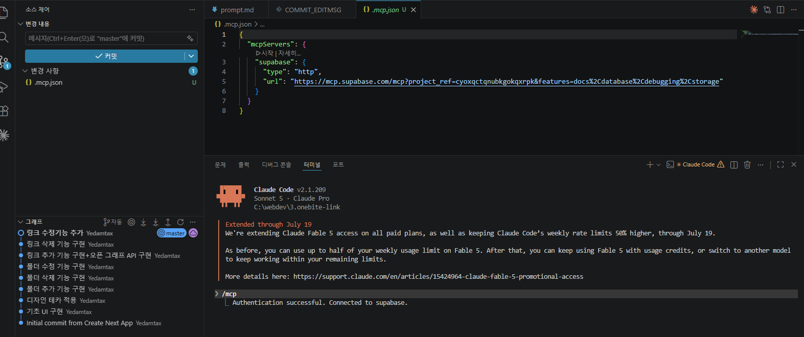Click the U status of .mcp.json
804x337 pixels.
[194, 82]
